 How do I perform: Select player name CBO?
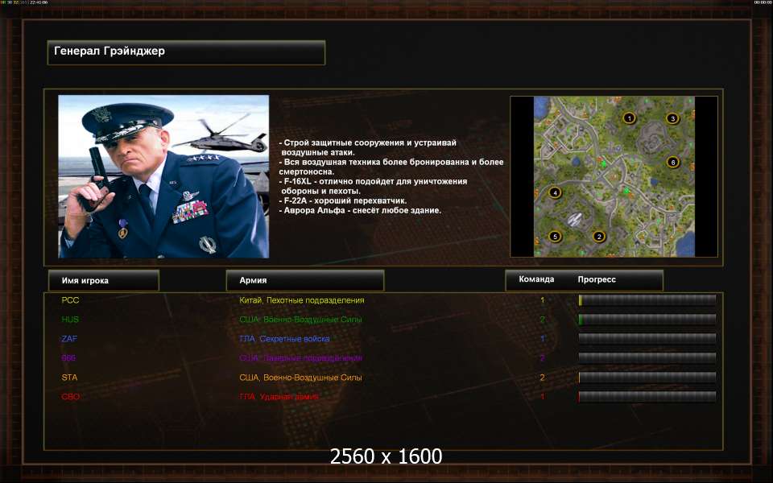tap(71, 397)
